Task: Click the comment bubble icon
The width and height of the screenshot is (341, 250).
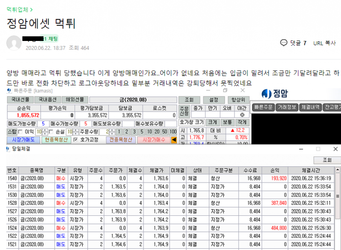Action: [x=283, y=43]
